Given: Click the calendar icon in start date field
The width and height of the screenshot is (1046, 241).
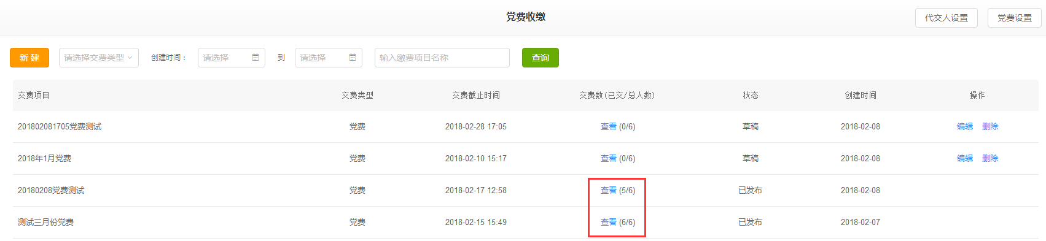Looking at the screenshot, I should tap(256, 58).
